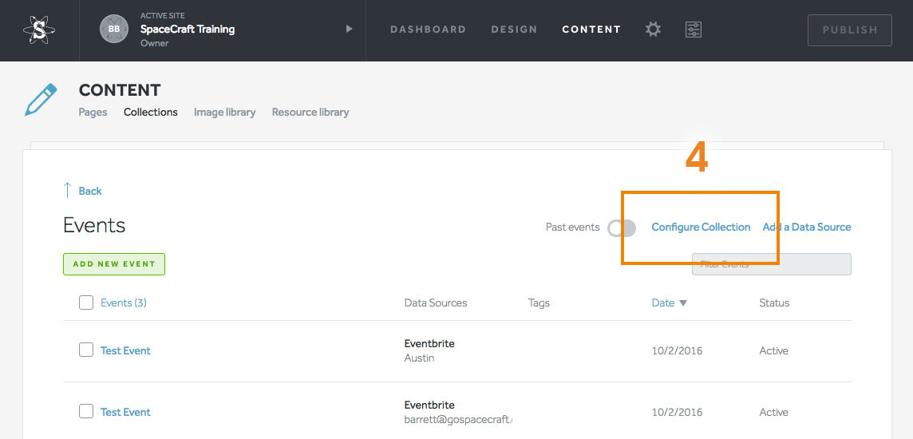913x439 pixels.
Task: Open settings with the gear icon
Action: (653, 30)
